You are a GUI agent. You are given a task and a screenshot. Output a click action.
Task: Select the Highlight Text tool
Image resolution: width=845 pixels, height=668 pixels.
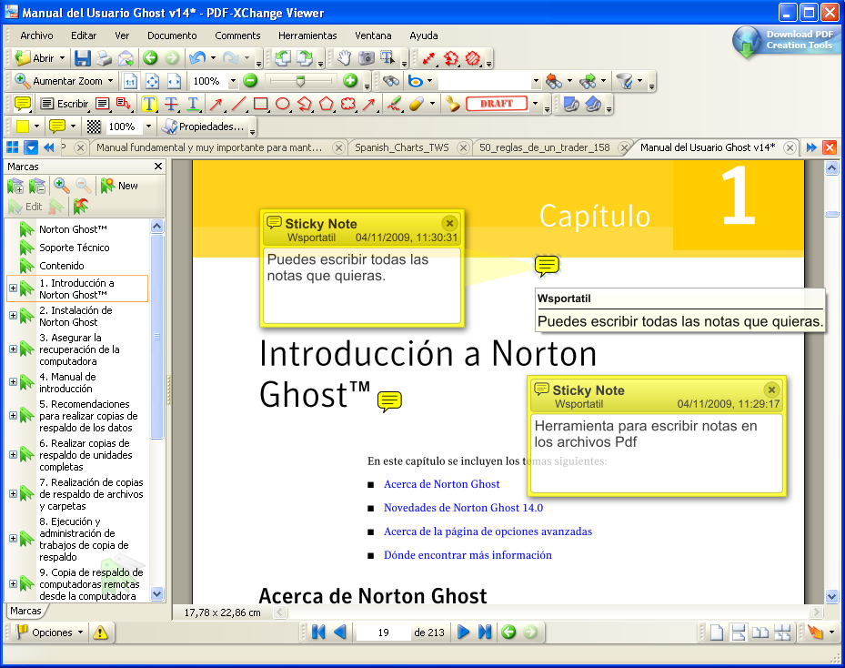point(149,104)
